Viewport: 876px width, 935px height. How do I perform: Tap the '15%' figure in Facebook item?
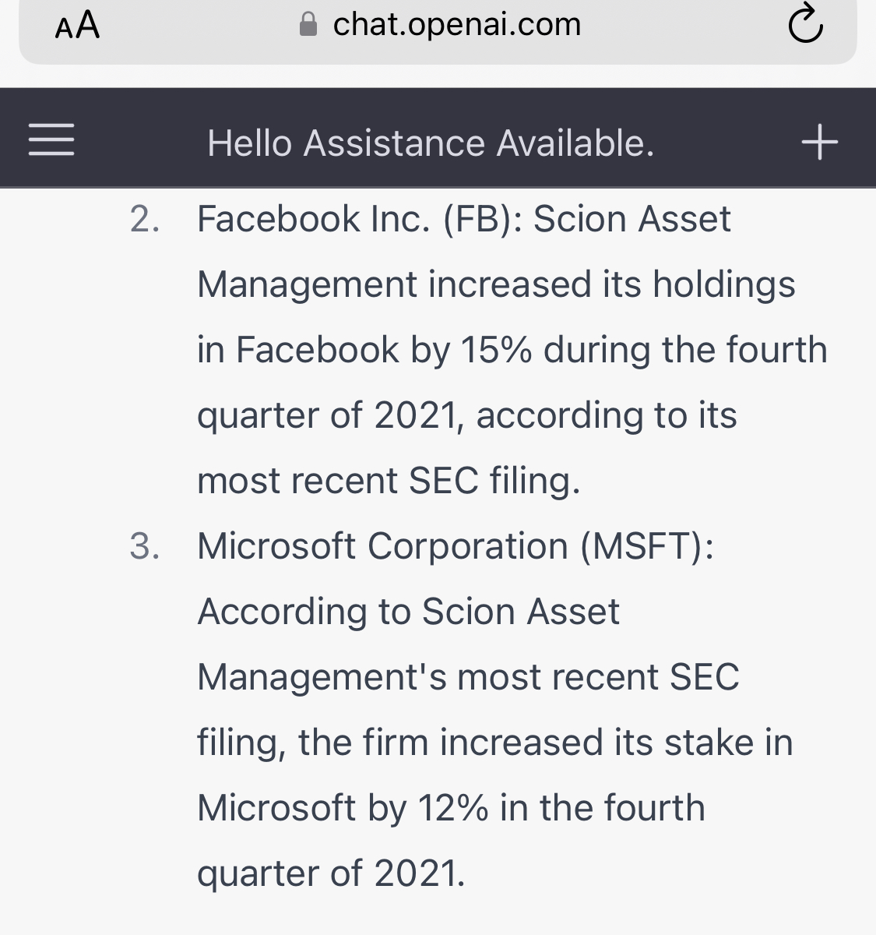496,350
